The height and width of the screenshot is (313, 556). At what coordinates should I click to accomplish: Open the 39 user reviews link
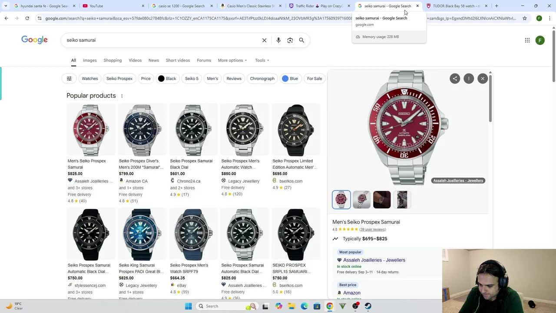pos(373,230)
